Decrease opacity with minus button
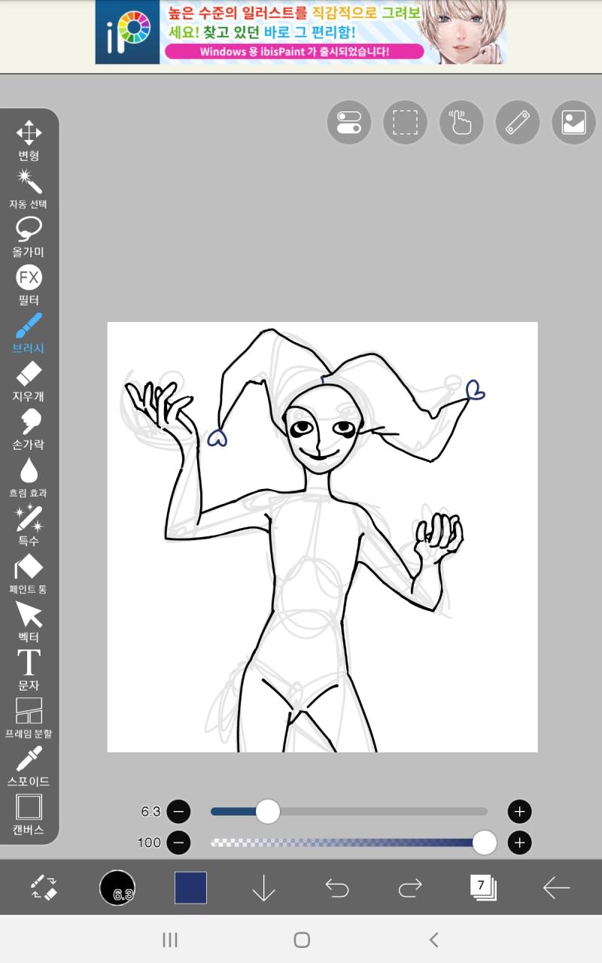Viewport: 602px width, 963px height. pyautogui.click(x=178, y=843)
